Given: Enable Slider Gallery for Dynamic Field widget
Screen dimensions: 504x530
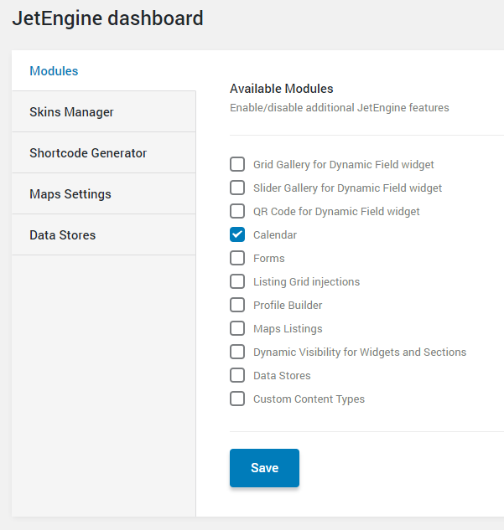Looking at the screenshot, I should coord(237,188).
